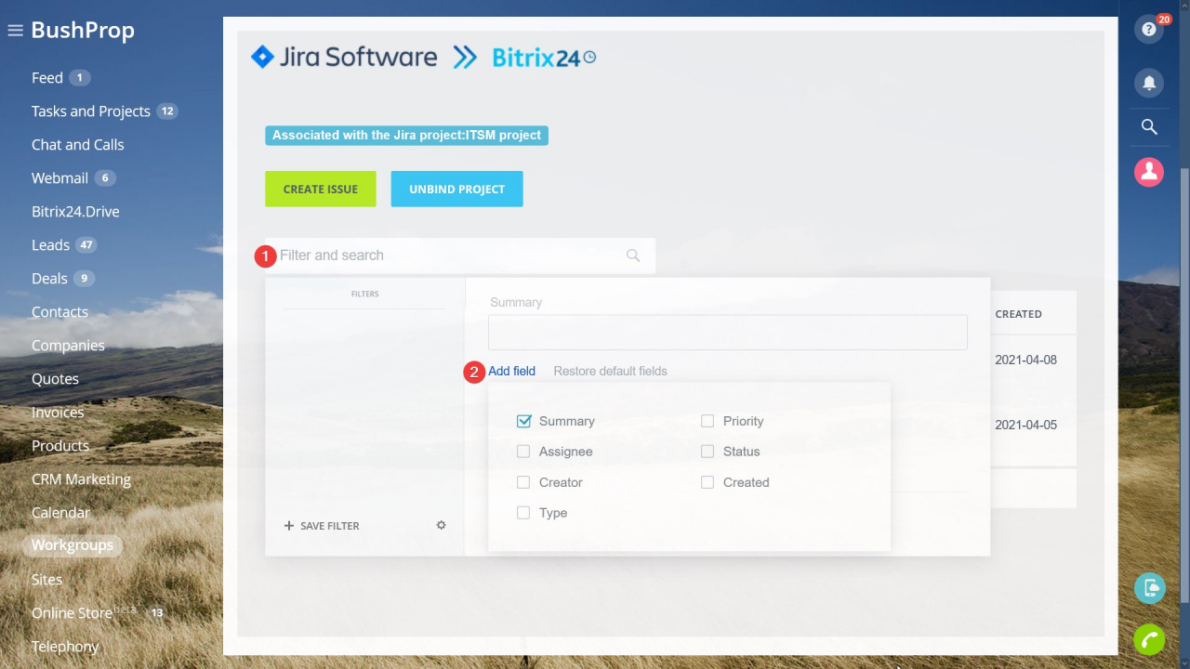This screenshot has height=669, width=1190.
Task: Go to Contacts
Action: click(59, 312)
